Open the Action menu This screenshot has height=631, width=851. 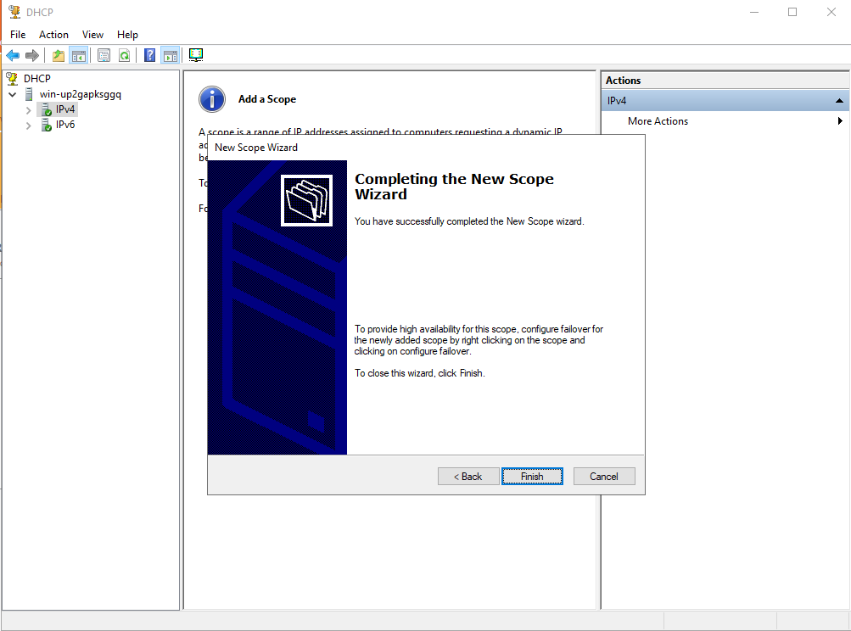click(x=53, y=35)
